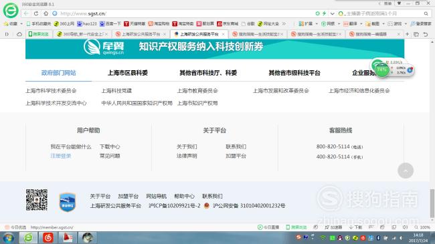Open 今日直播 in the status bar
The width and height of the screenshot is (435, 244).
pyautogui.click(x=268, y=227)
